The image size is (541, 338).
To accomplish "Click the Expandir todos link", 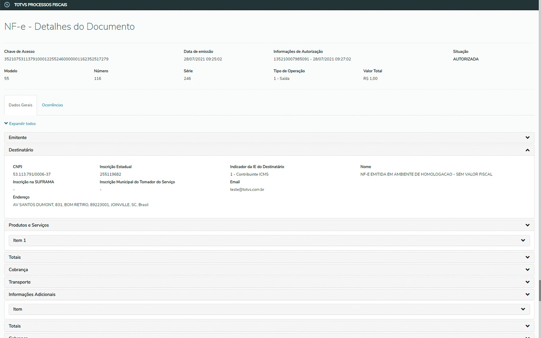I will pos(22,124).
